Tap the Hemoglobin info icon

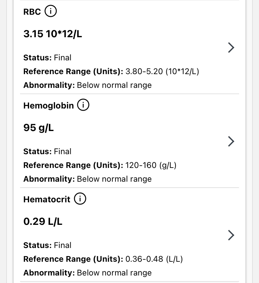click(x=83, y=105)
